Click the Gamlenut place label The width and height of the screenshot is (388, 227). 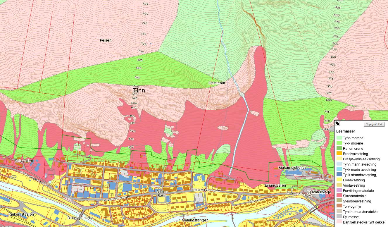coord(217,83)
